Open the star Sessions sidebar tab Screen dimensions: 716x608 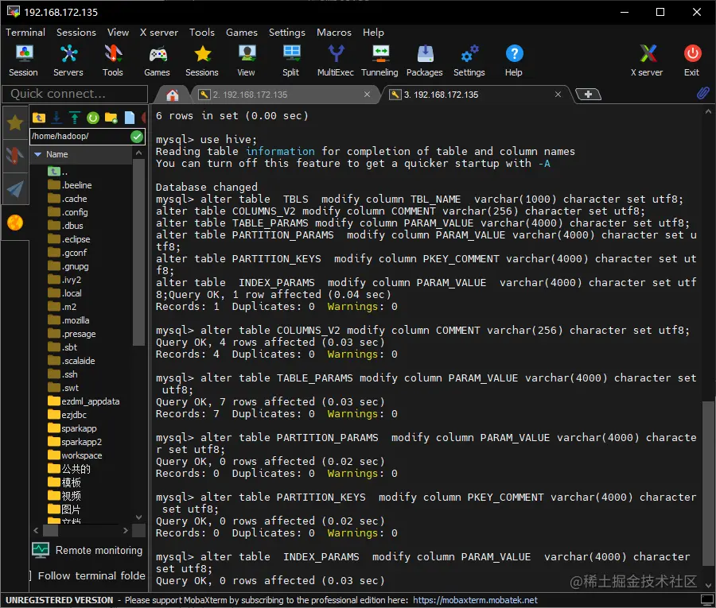tap(15, 122)
